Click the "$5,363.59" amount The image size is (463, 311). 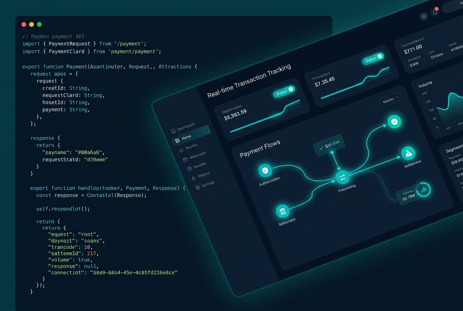[x=235, y=114]
